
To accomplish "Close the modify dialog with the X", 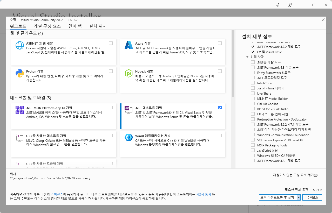I will [x=323, y=20].
